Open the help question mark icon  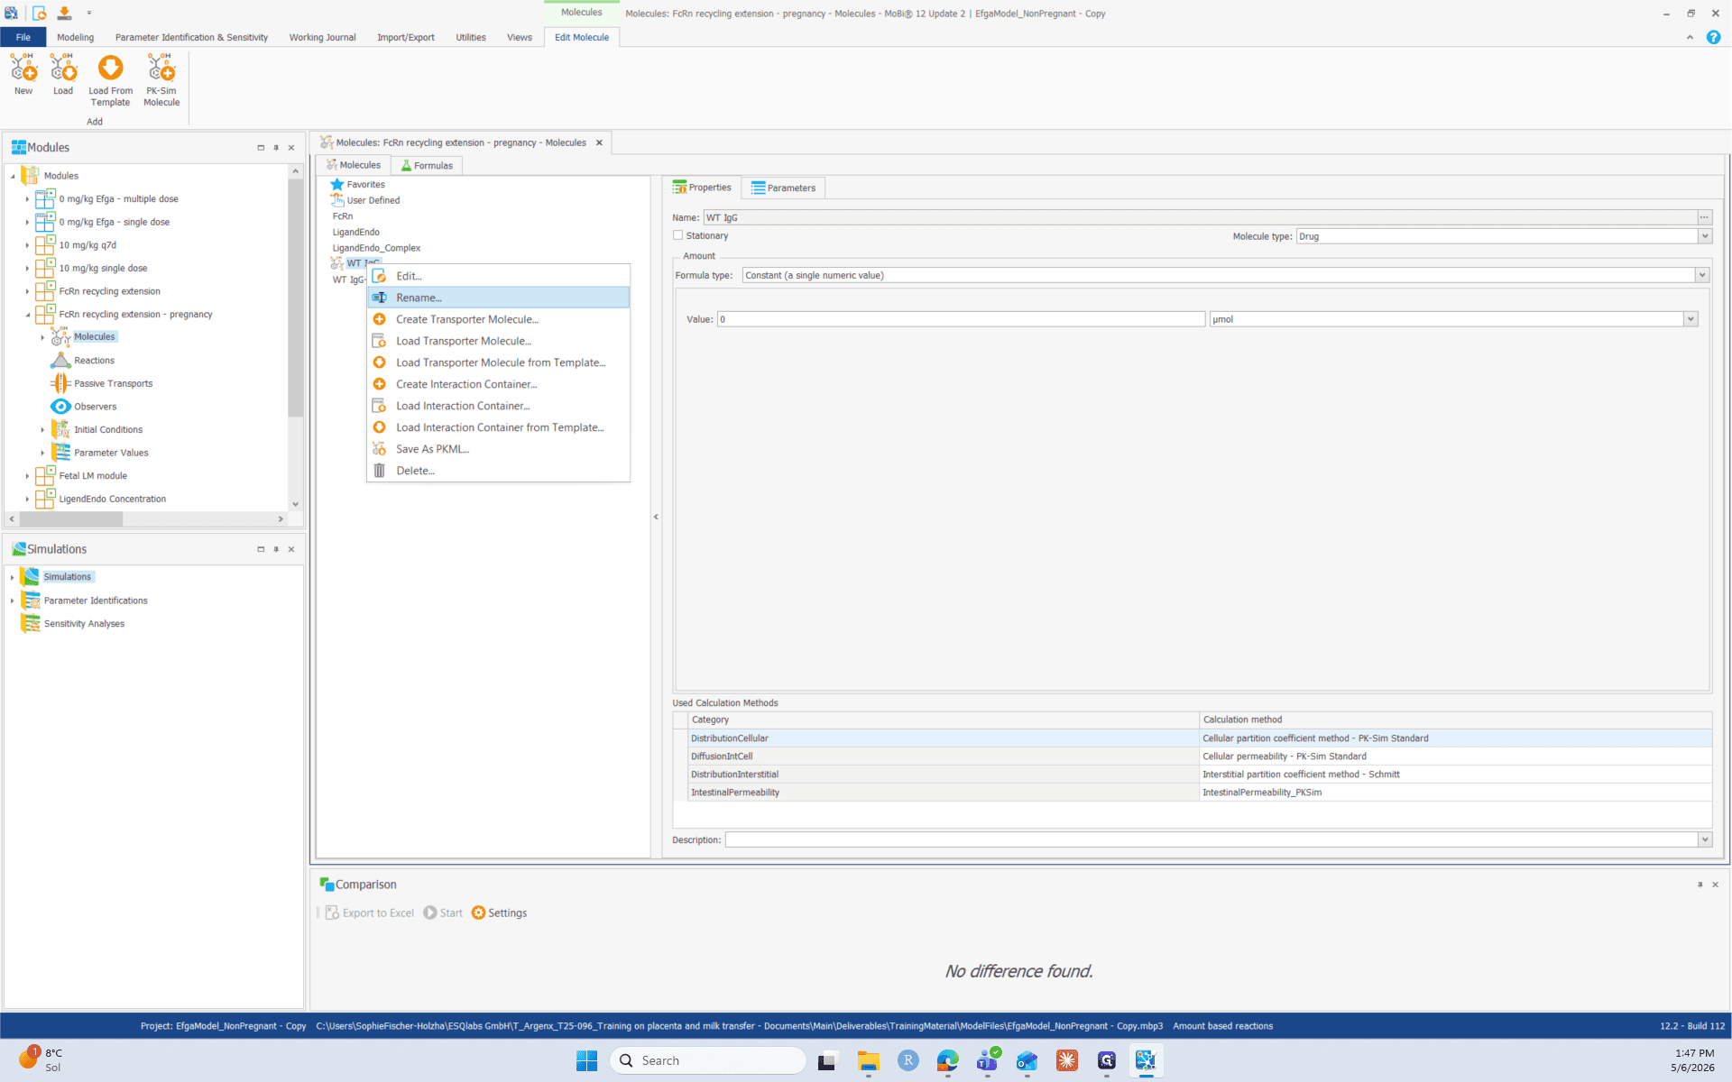[x=1713, y=37]
